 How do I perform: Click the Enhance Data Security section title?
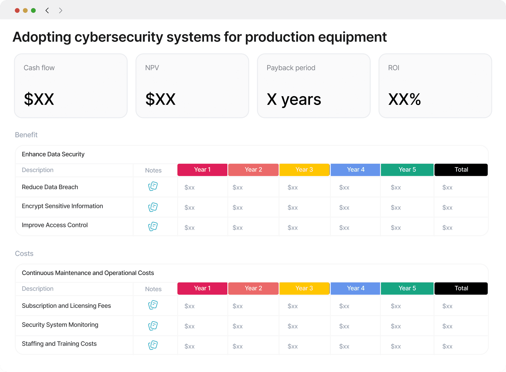click(x=53, y=154)
